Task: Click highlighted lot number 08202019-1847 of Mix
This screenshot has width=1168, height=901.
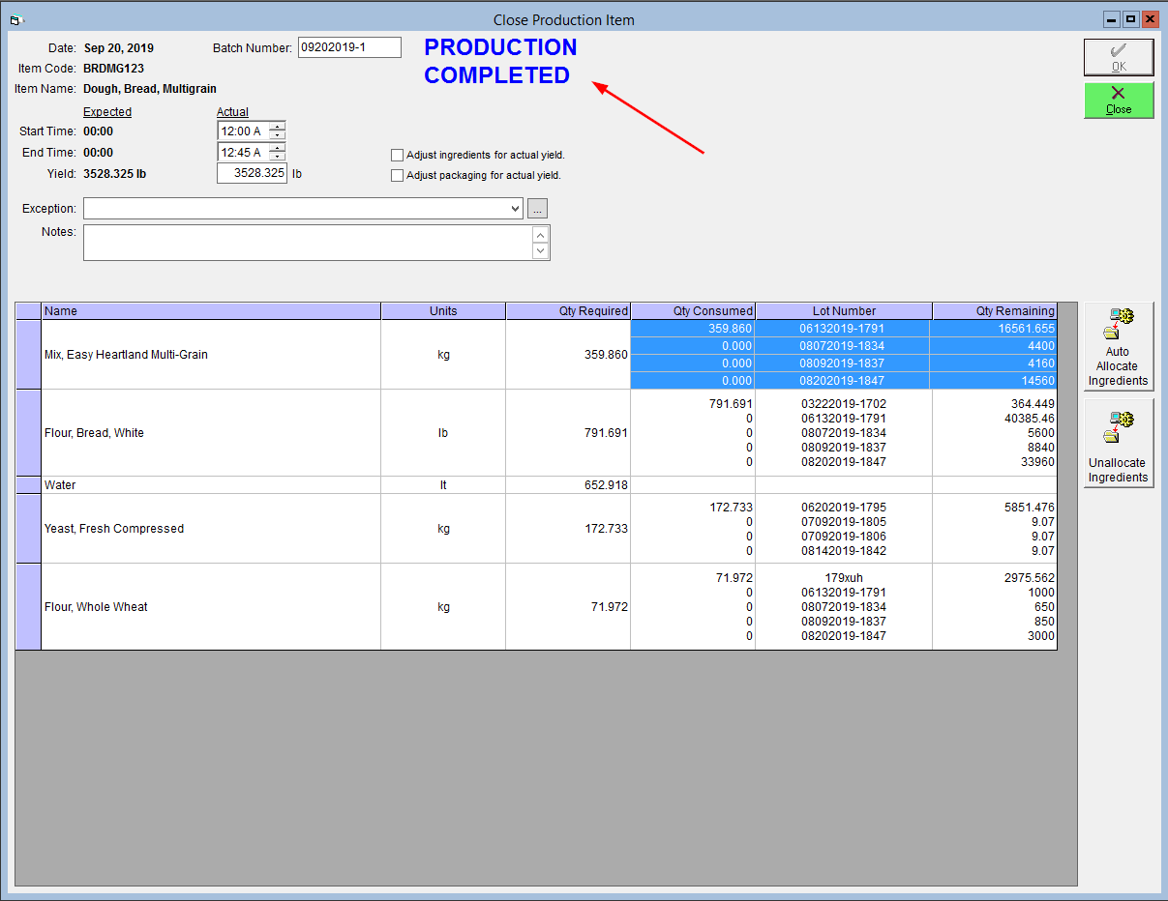Action: (x=844, y=381)
